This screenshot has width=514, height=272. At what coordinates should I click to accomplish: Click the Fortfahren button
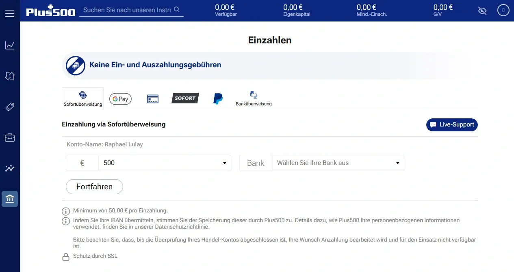click(x=94, y=187)
